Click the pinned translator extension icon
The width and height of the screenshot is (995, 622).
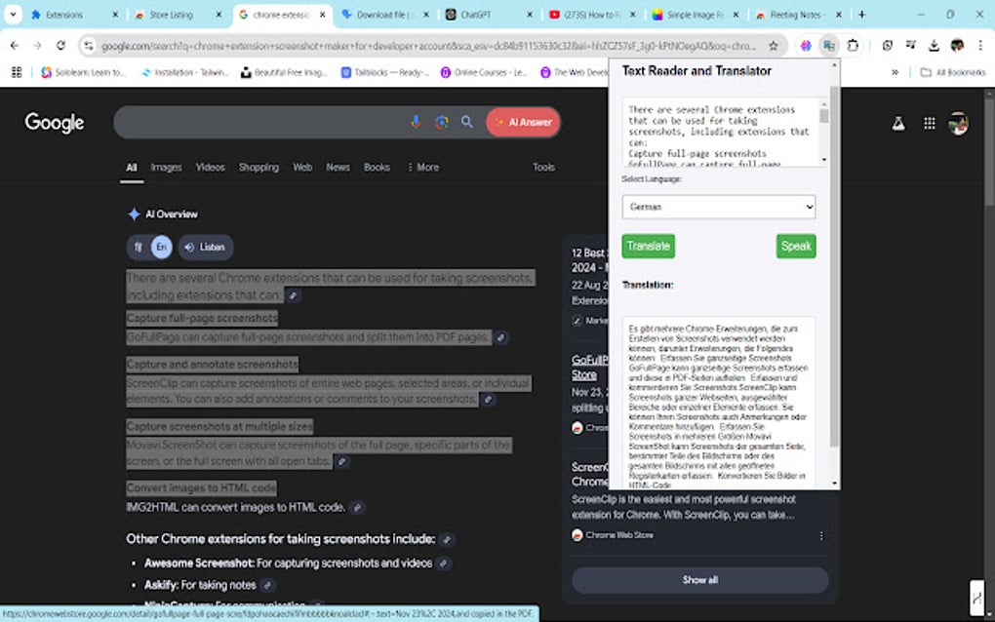829,45
